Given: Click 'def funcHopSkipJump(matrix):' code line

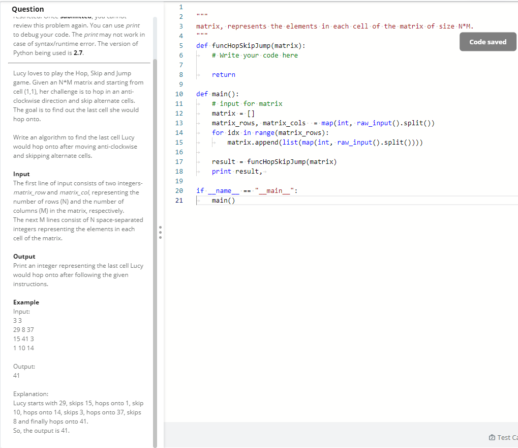Looking at the screenshot, I should [x=251, y=46].
